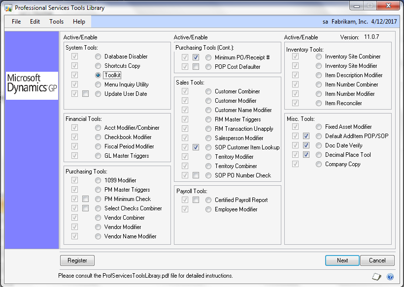Viewport: 404px width, 287px height.
Task: Select Decimal Place Tool radio button
Action: pos(319,155)
